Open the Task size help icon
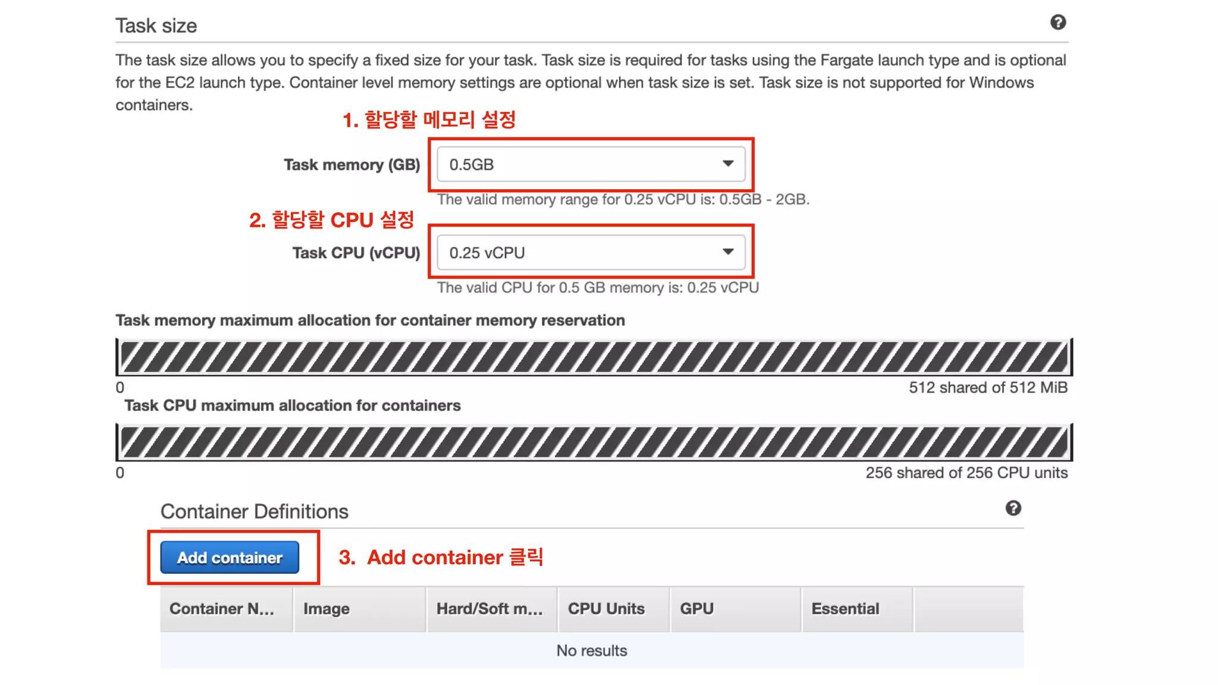Viewport: 1218px width, 685px height. pos(1057,23)
